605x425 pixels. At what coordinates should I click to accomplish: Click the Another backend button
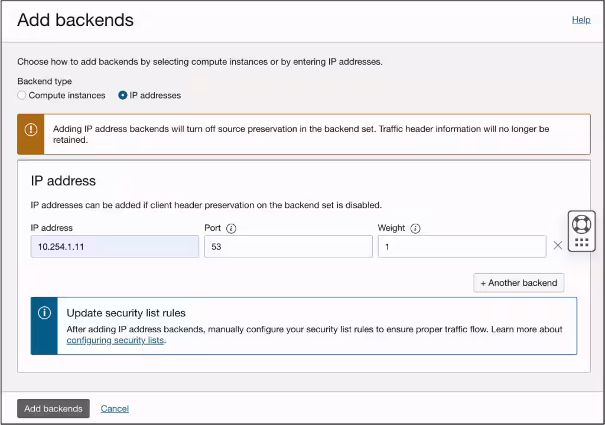click(x=518, y=283)
